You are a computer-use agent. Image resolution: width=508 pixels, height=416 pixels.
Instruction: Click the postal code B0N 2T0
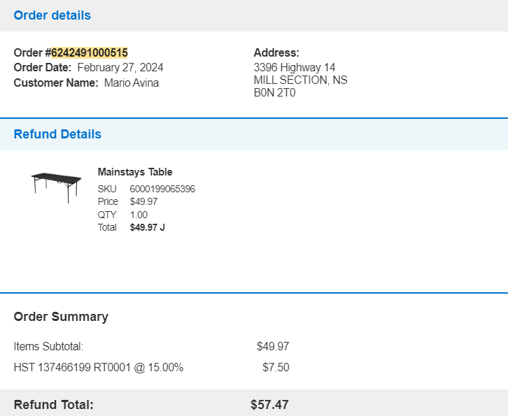(x=274, y=92)
